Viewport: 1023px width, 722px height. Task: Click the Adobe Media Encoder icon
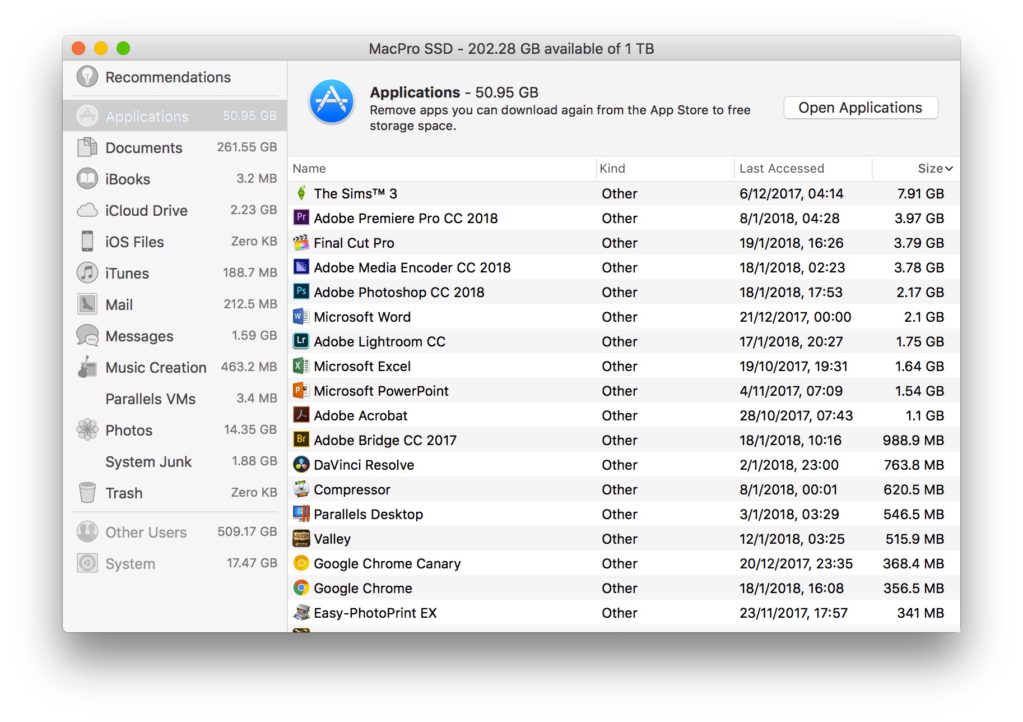(301, 267)
